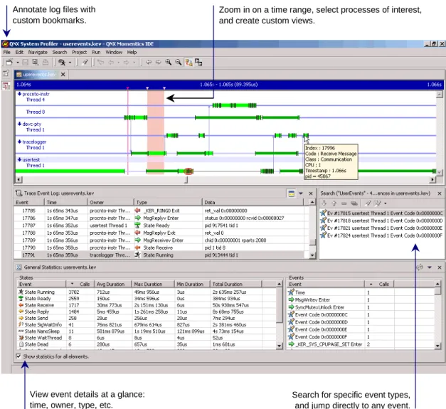Close the Search results view
This screenshot has width=446, height=409.
(x=440, y=193)
